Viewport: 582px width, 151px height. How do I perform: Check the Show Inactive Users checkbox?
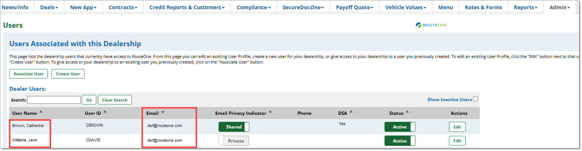(476, 99)
